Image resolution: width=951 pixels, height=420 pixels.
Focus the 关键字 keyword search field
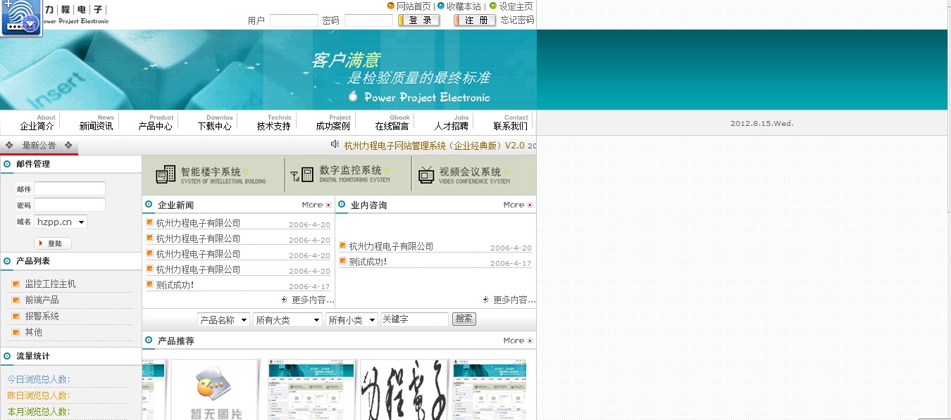[x=415, y=319]
